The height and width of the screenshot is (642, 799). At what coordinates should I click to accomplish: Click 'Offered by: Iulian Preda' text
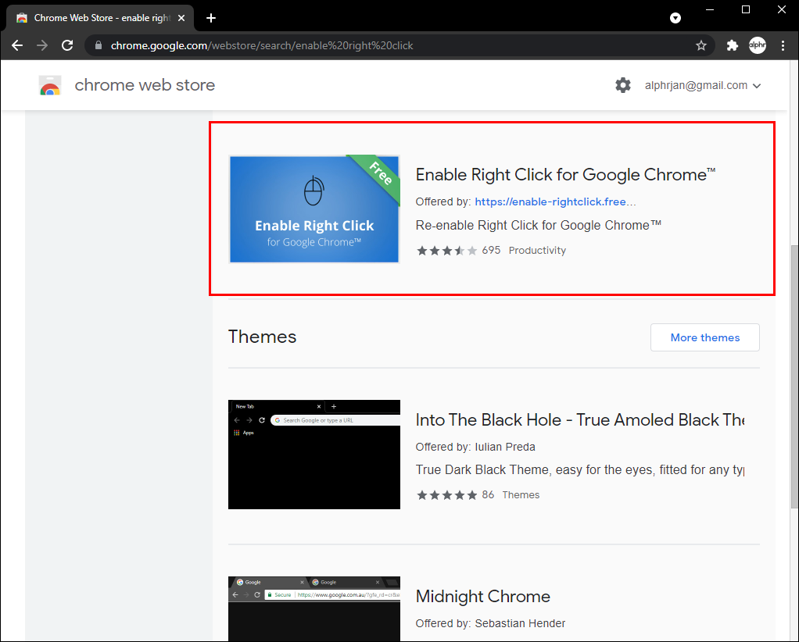tap(475, 447)
